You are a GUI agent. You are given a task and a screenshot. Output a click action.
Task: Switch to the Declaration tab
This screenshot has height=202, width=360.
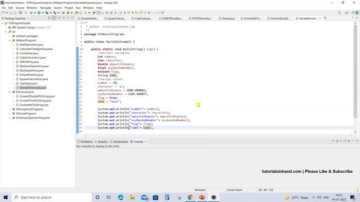click(x=119, y=142)
